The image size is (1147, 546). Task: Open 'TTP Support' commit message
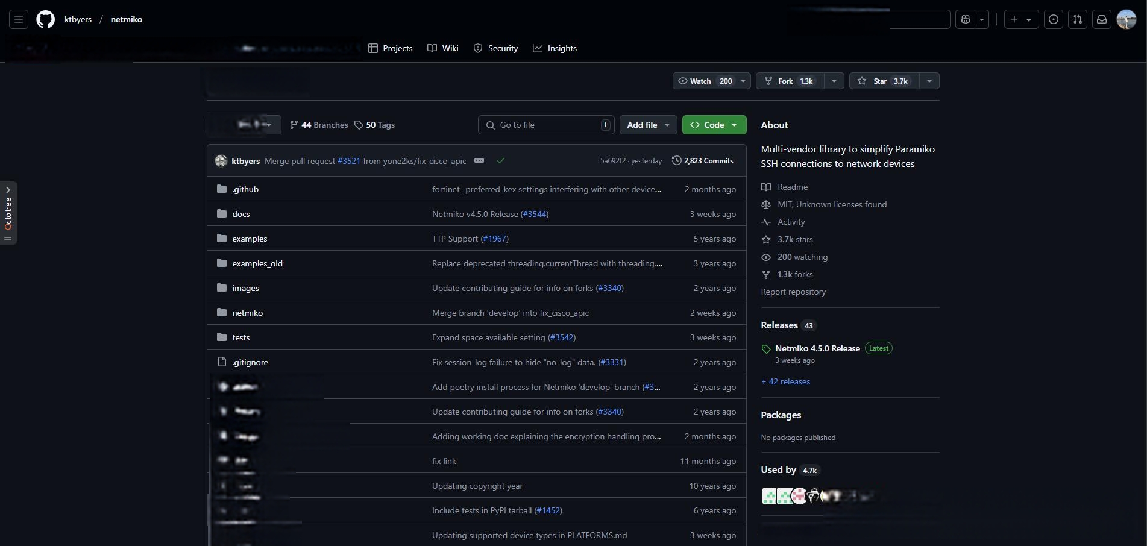455,239
